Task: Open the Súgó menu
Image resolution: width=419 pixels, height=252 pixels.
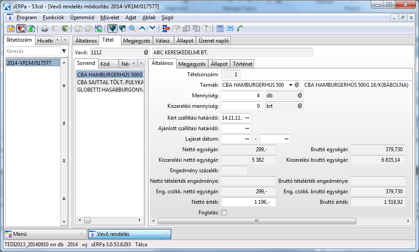Action: click(x=167, y=18)
